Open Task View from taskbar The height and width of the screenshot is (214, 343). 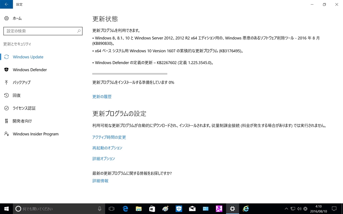(112, 209)
